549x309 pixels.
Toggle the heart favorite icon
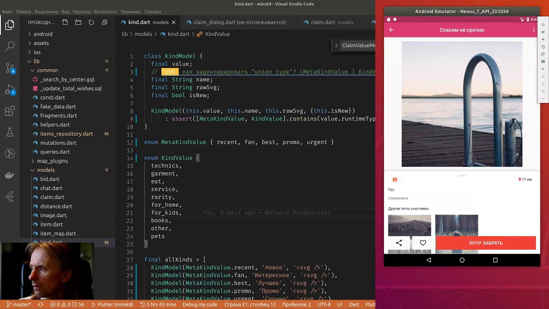(423, 243)
